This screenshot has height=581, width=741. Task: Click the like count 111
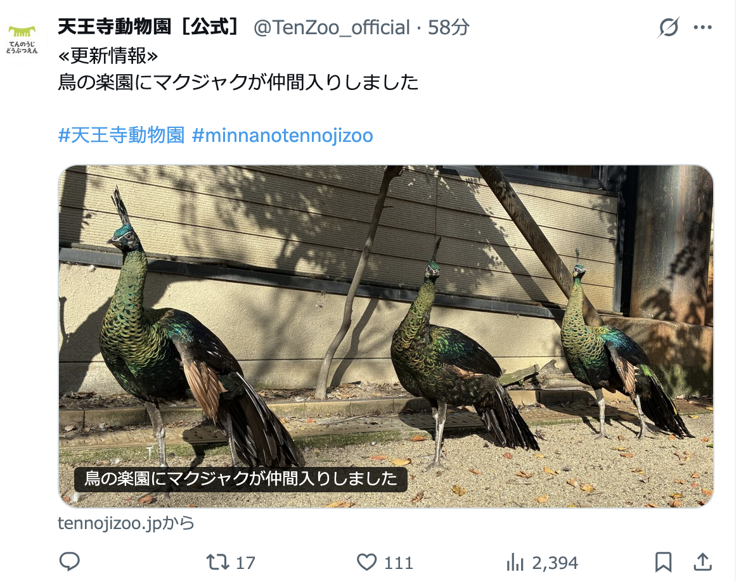(398, 563)
